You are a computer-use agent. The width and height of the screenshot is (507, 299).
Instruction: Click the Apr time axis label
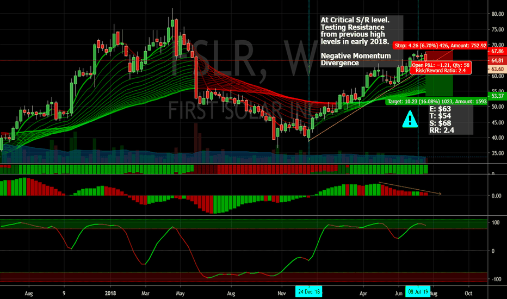363,294
